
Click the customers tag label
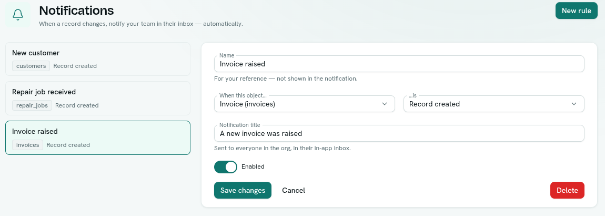pyautogui.click(x=31, y=66)
